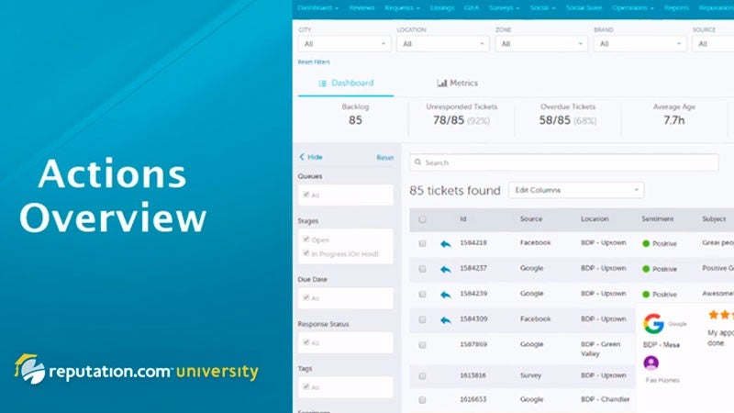This screenshot has height=413, width=734.
Task: Click the Google logo in the review popup
Action: point(653,324)
